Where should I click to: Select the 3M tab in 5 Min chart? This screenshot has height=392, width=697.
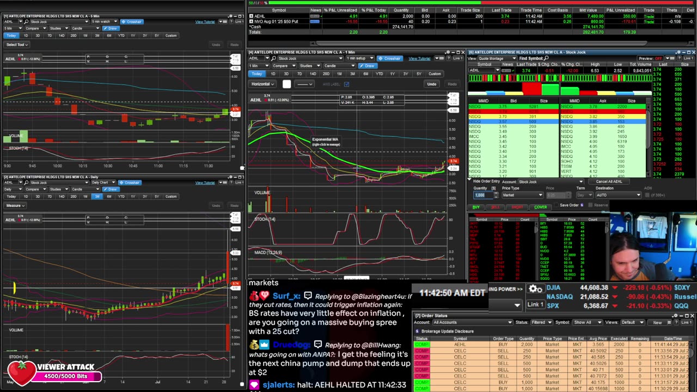click(97, 35)
